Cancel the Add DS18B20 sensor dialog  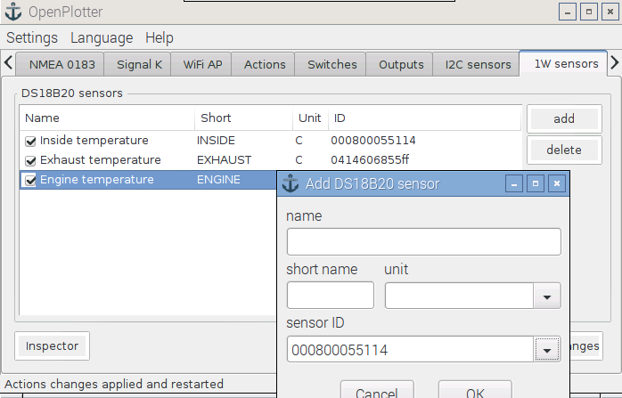pyautogui.click(x=377, y=390)
